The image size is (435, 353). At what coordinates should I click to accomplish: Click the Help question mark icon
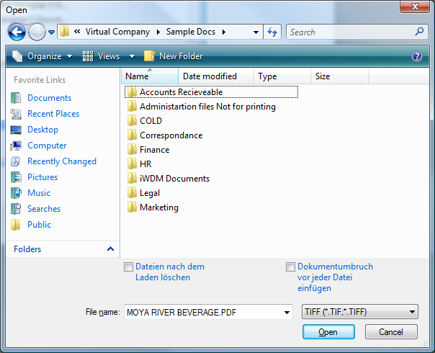pos(417,56)
